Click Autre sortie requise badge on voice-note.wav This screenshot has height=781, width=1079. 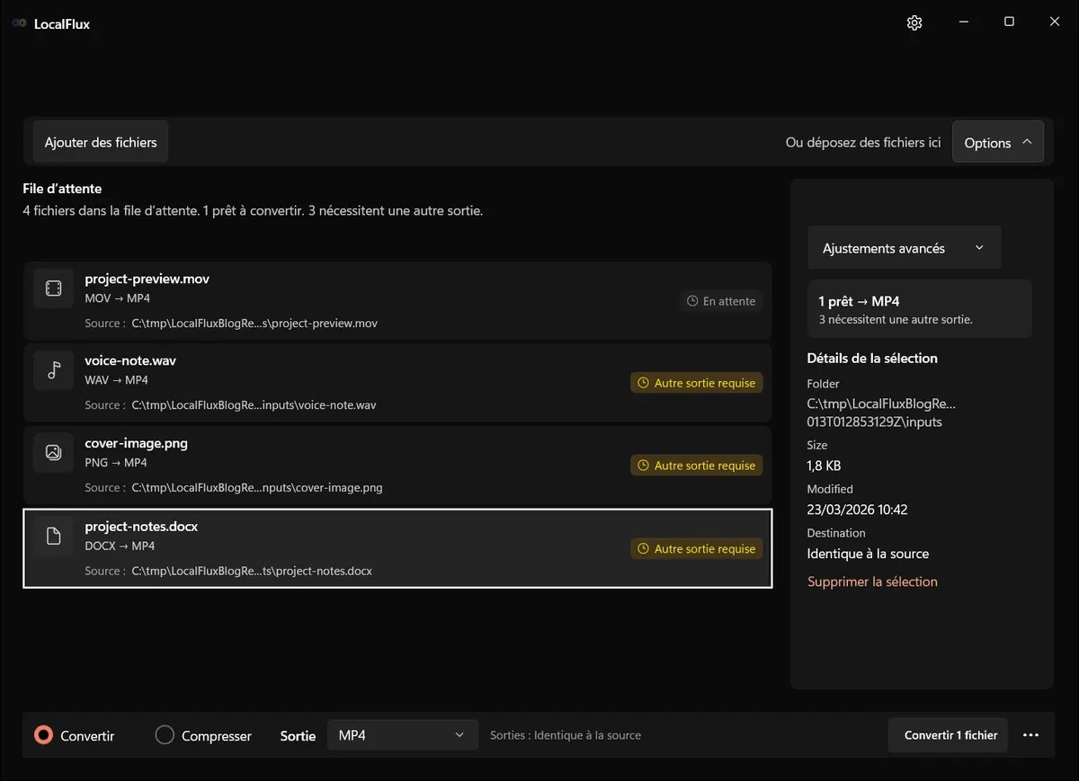point(697,383)
